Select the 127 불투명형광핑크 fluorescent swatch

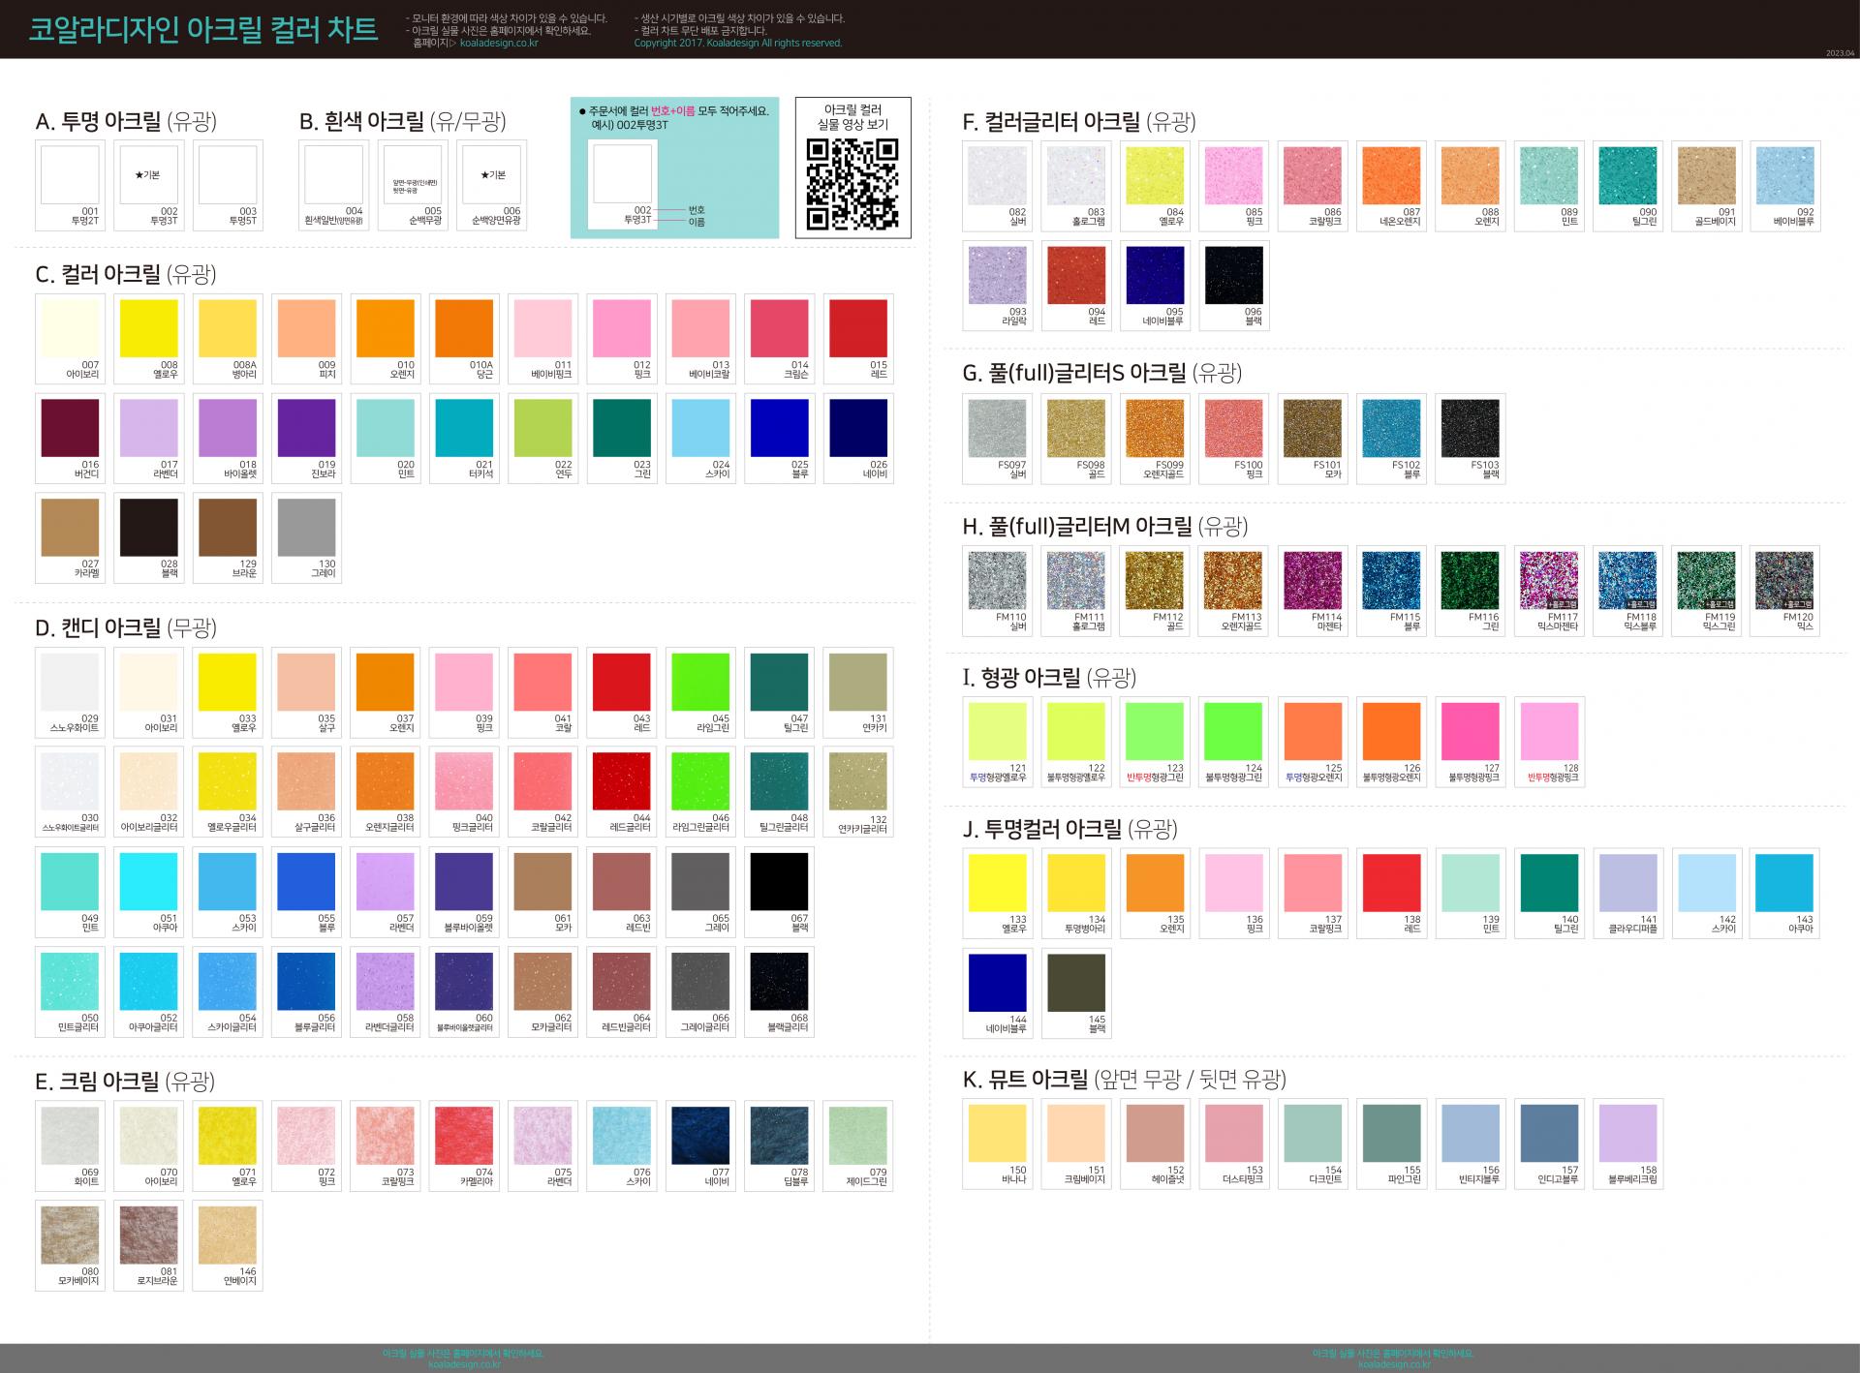[1470, 732]
